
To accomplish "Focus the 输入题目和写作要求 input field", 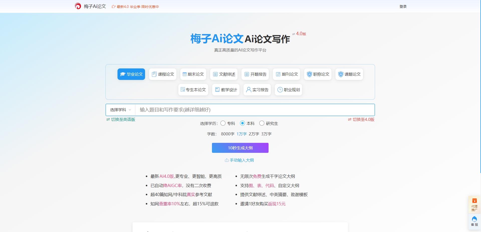I will [255, 110].
